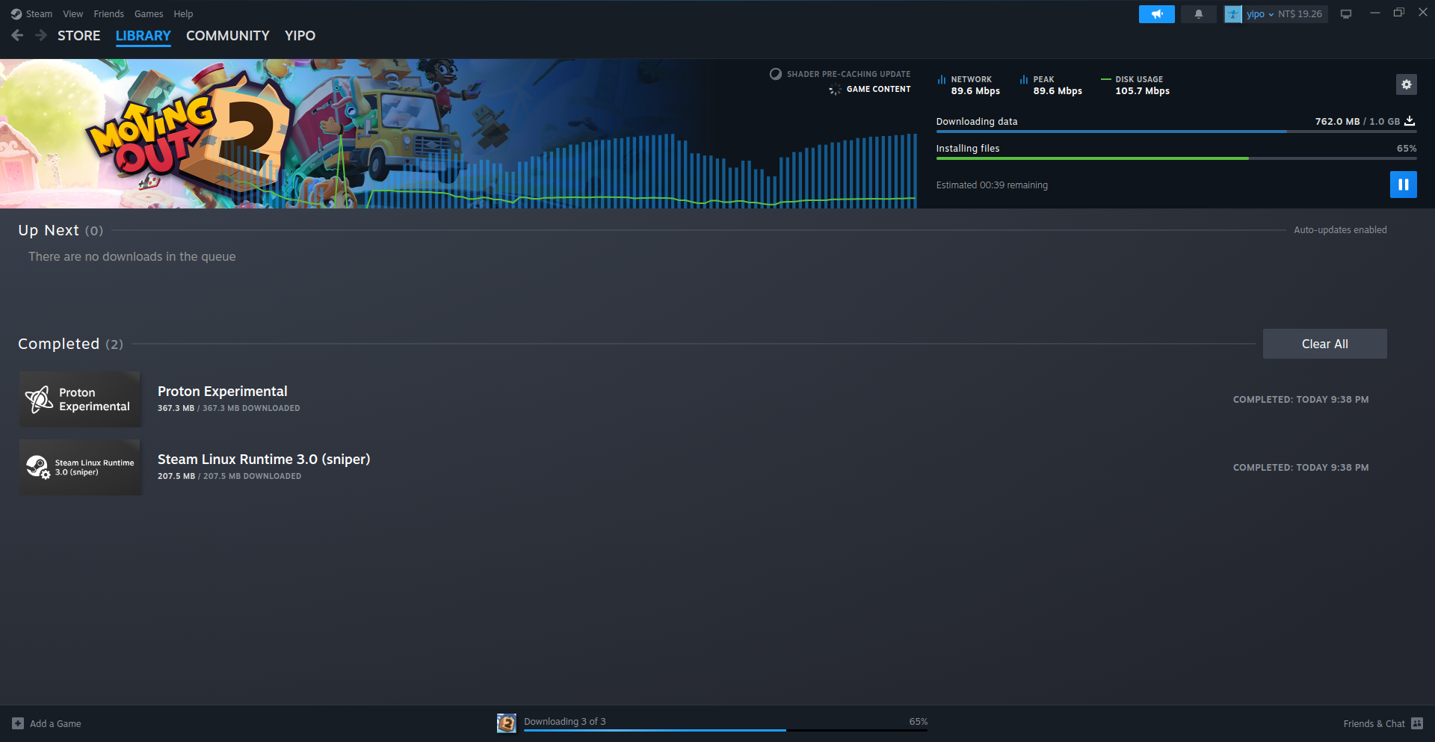Click the Auto-updates enabled link
This screenshot has height=742, width=1435.
(x=1339, y=230)
